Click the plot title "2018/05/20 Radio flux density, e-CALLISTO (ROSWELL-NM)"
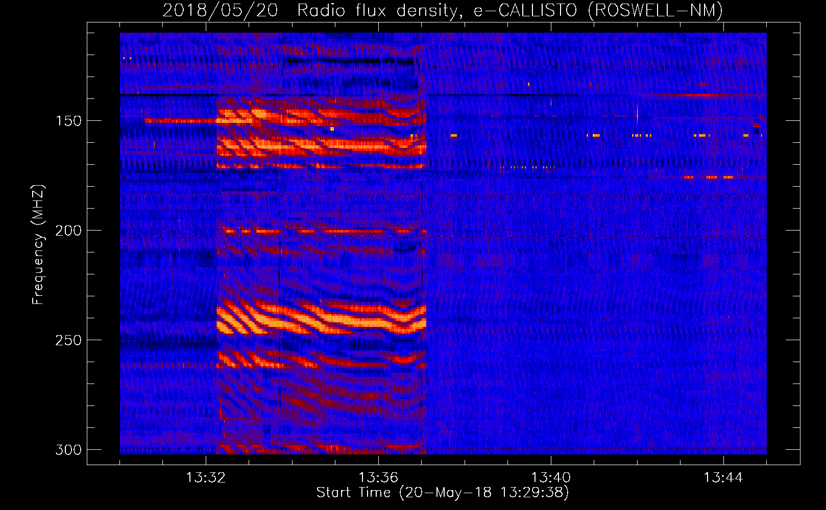This screenshot has height=510, width=826. tap(443, 10)
